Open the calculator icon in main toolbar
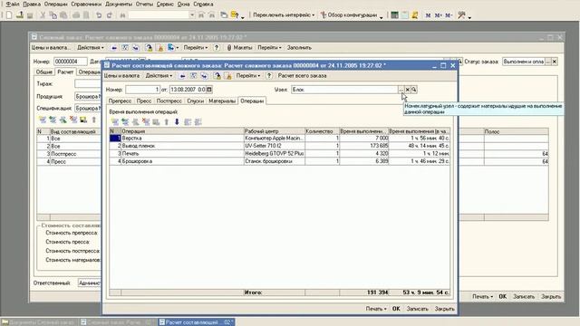 point(395,15)
